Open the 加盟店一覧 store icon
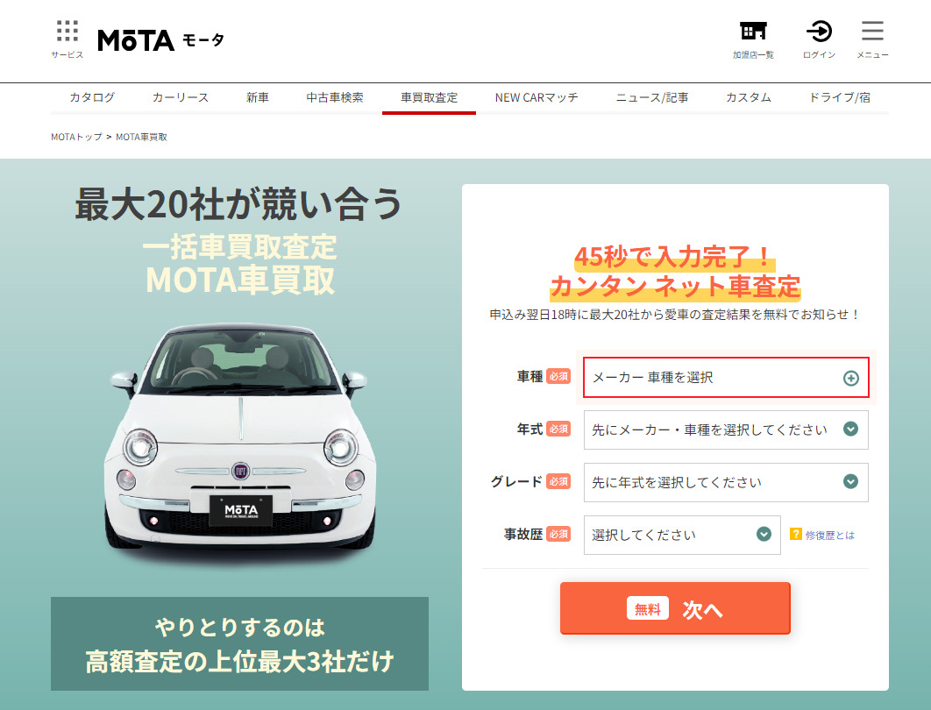Image resolution: width=931 pixels, height=710 pixels. coord(753,39)
